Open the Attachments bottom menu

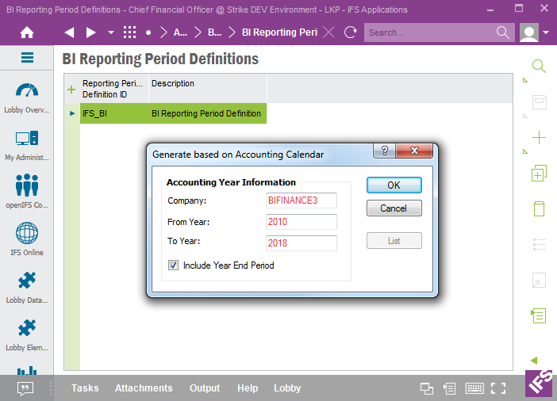[x=144, y=388]
